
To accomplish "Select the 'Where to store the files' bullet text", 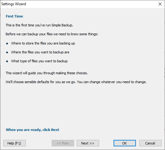I will coord(43,43).
